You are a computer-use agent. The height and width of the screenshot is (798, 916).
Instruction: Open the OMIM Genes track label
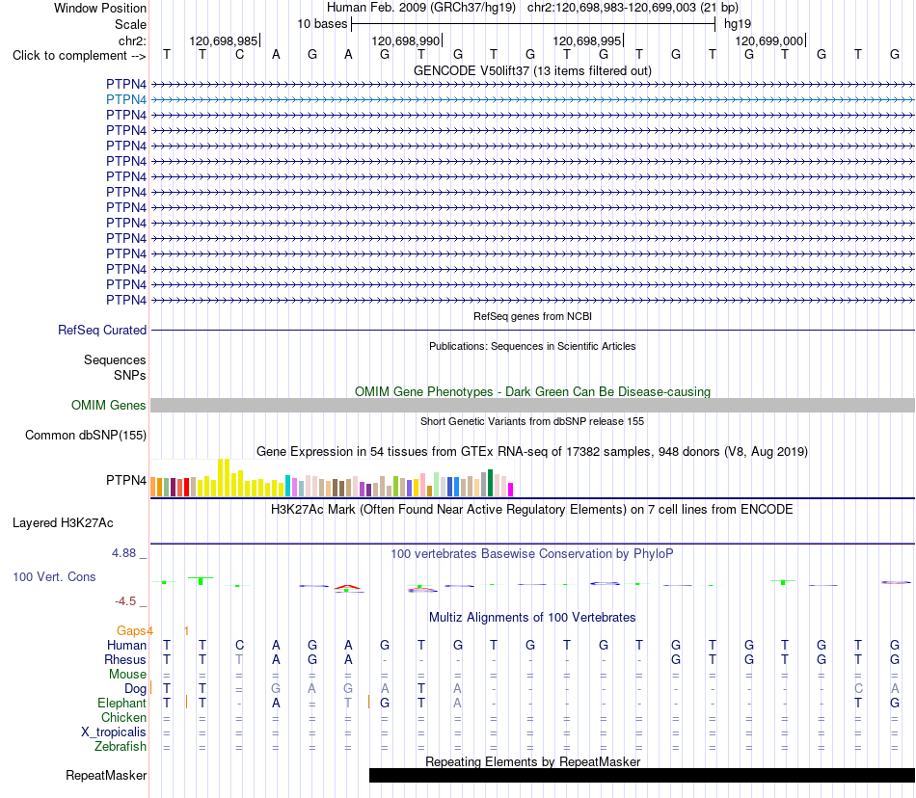(109, 405)
